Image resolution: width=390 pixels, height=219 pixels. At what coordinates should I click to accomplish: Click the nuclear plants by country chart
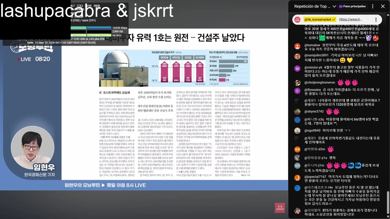coord(229,68)
